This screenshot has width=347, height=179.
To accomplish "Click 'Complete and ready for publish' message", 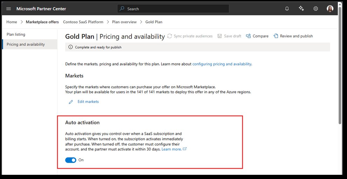I will pos(98,47).
